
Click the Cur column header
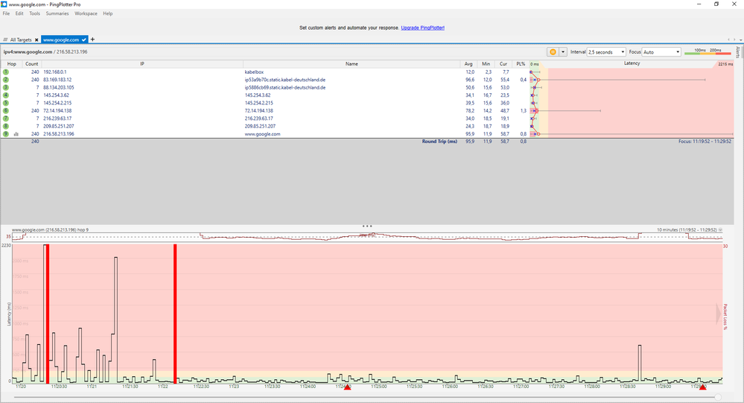pyautogui.click(x=503, y=63)
